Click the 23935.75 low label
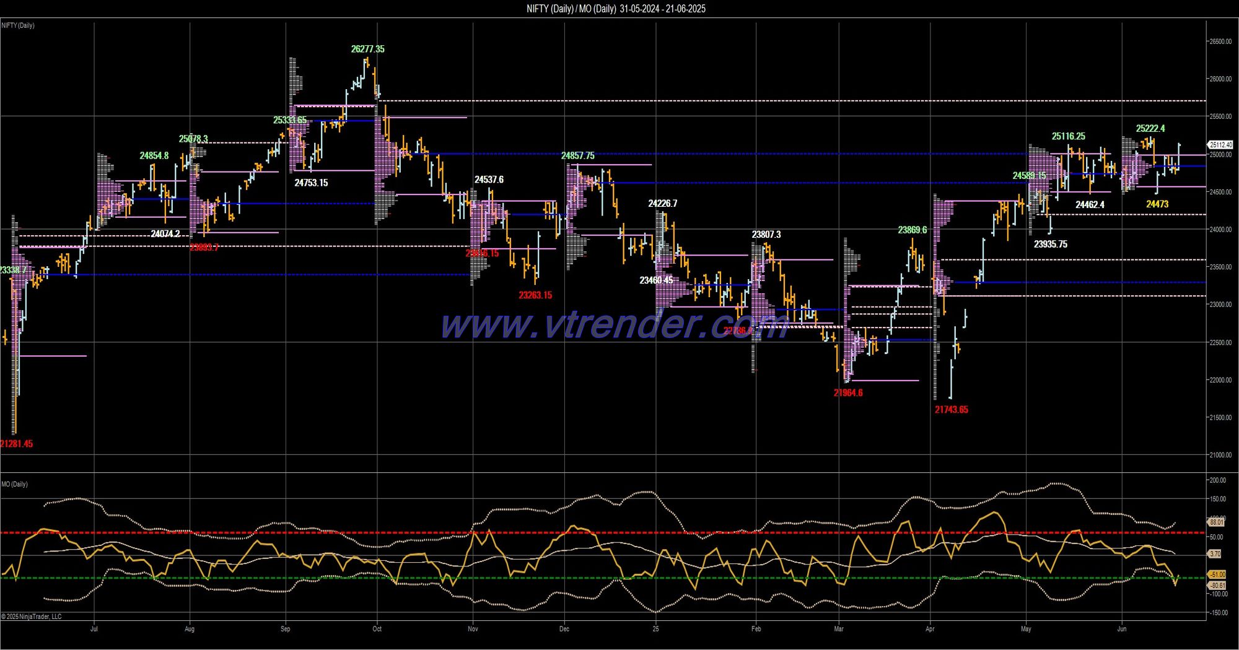 (x=1050, y=244)
